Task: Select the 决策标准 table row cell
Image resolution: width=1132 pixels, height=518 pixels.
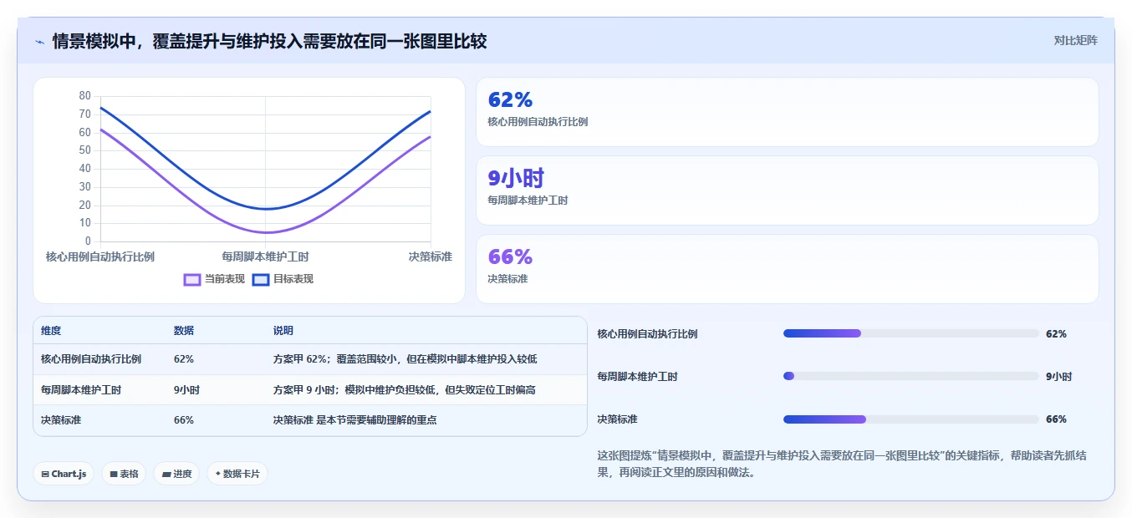Action: coord(61,420)
